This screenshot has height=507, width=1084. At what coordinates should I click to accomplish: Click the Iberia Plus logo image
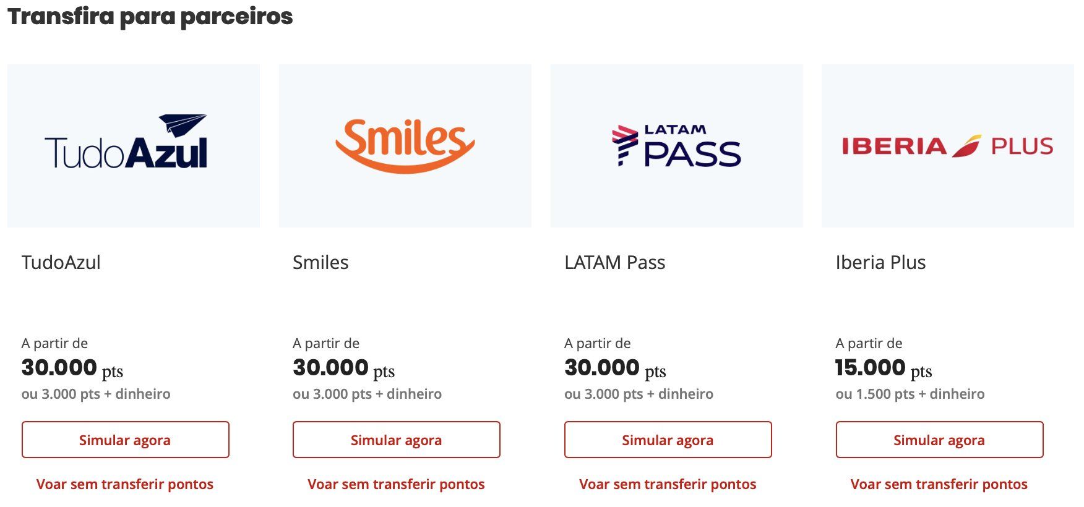[948, 146]
